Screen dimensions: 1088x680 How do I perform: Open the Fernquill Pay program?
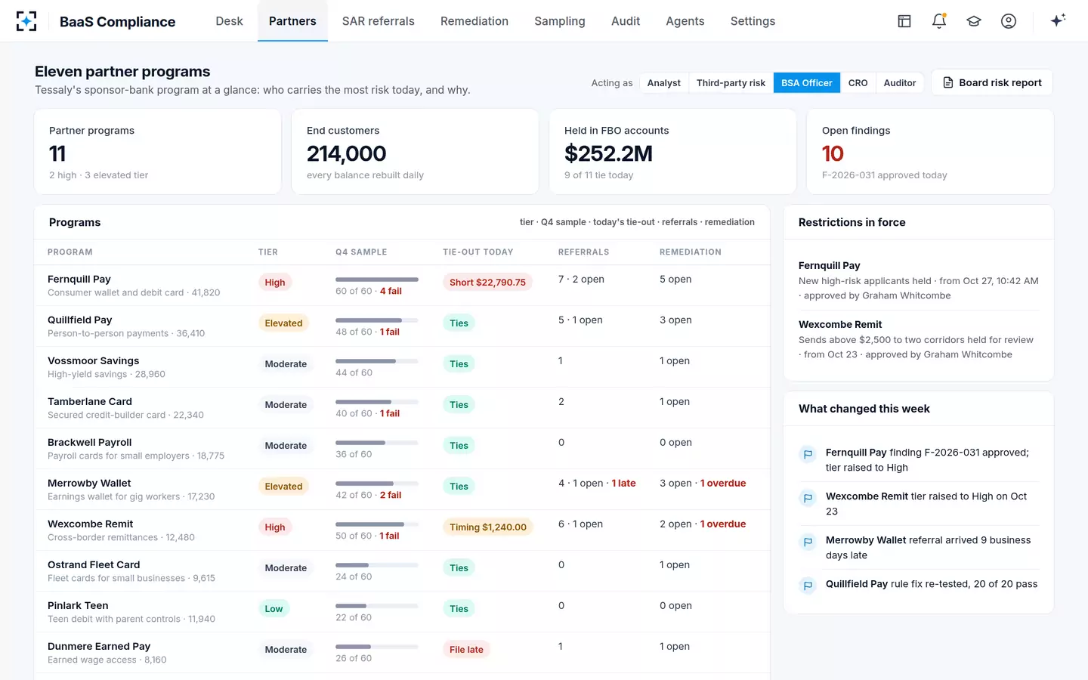pyautogui.click(x=402, y=286)
